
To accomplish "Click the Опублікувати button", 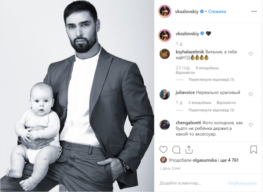I will pyautogui.click(x=242, y=183).
